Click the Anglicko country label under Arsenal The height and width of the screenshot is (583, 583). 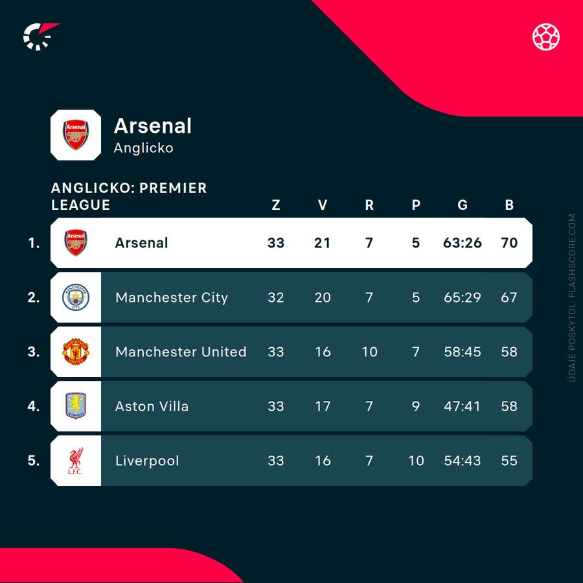(x=143, y=148)
